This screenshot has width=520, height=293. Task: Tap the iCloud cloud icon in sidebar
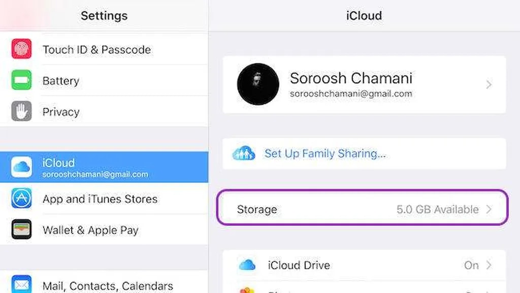pos(21,167)
